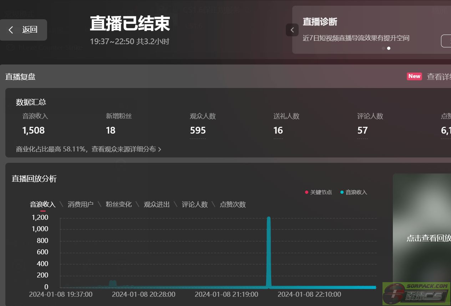Click the 返回 back arrow button
Viewport: 451px width, 306px height.
pyautogui.click(x=23, y=30)
